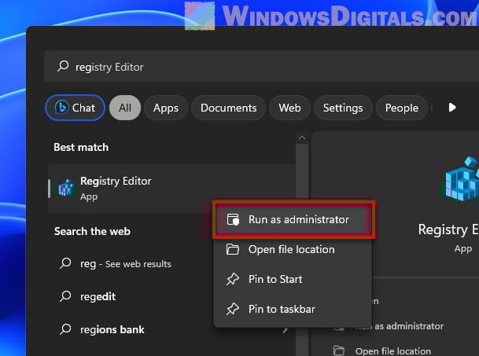The width and height of the screenshot is (479, 356).
Task: Click the registry Editor search input field
Action: point(261,66)
